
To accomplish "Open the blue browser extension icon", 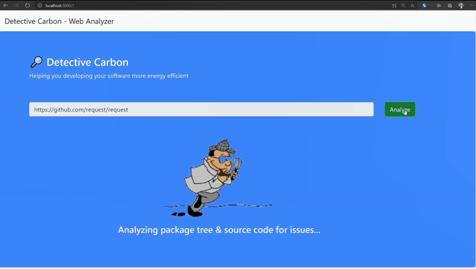I will [x=425, y=5].
